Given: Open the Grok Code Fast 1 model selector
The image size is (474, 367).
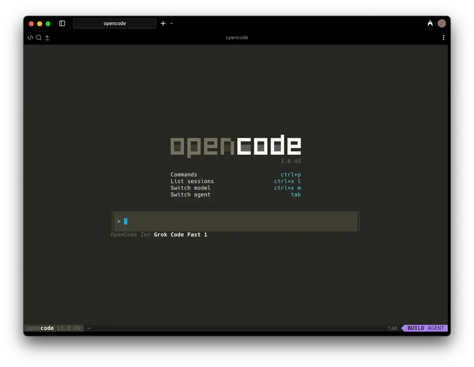Looking at the screenshot, I should (181, 234).
